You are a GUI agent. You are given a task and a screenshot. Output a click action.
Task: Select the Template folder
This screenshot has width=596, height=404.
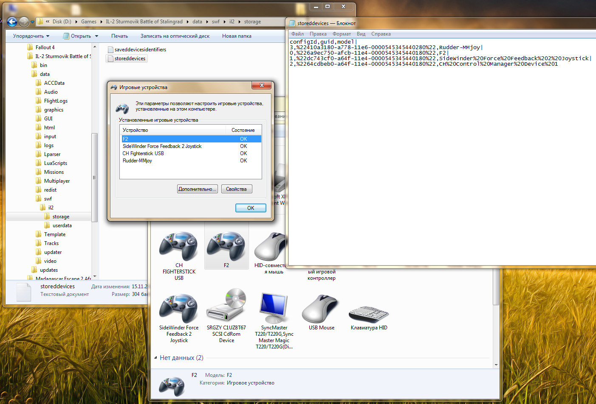pyautogui.click(x=51, y=234)
